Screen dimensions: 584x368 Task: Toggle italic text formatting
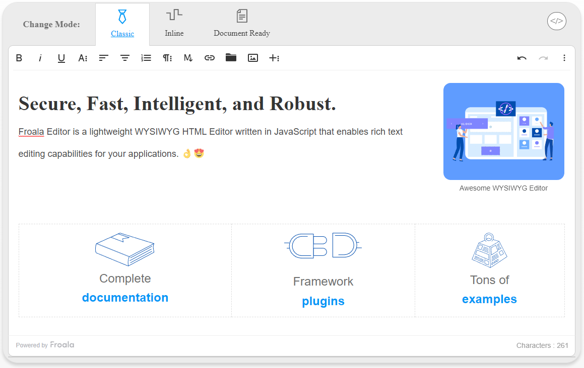click(40, 58)
